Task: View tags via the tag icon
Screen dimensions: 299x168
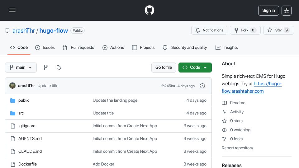Action: click(59, 68)
